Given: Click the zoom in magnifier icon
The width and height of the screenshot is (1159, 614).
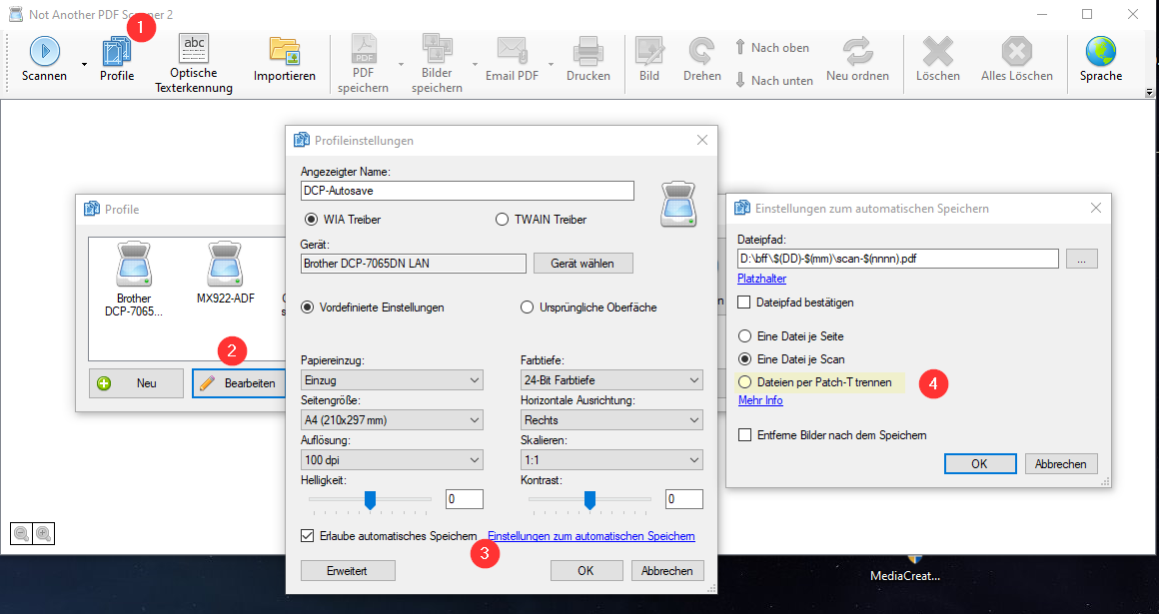Looking at the screenshot, I should click(44, 533).
